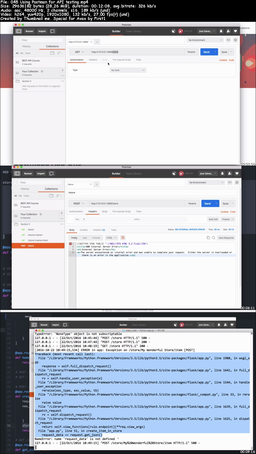Switch to History tab in GET request window sidebar
Viewport: 256px width, 454px height.
26,46
